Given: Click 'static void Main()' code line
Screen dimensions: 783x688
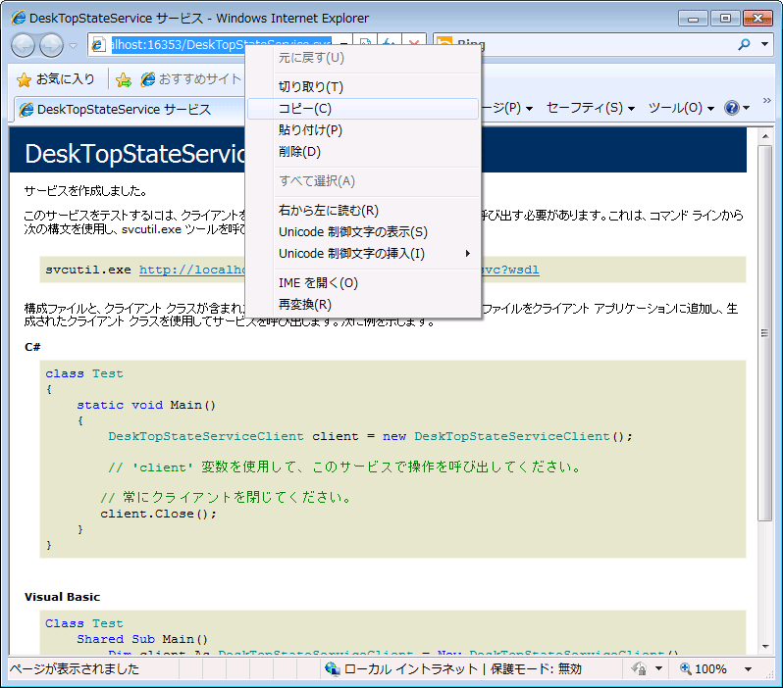Looking at the screenshot, I should point(146,405).
